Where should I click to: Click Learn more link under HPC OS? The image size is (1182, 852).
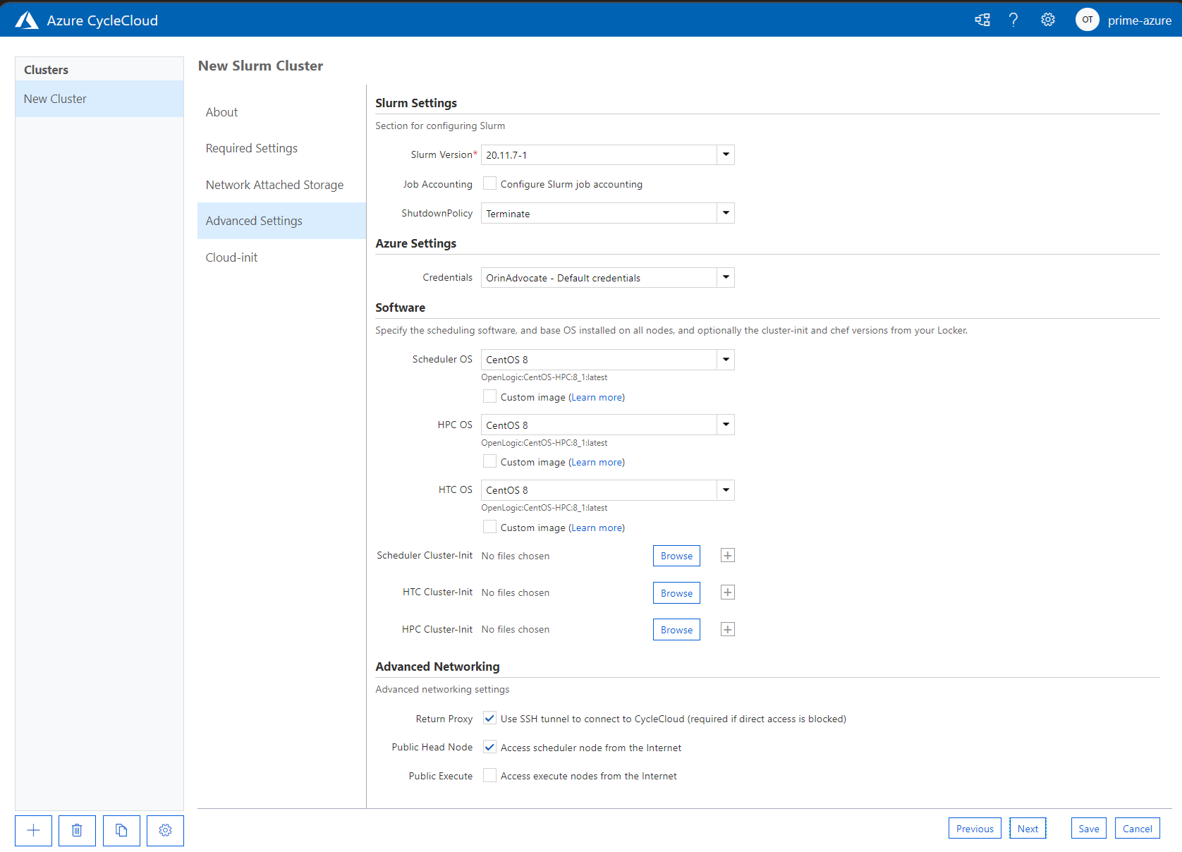[597, 462]
